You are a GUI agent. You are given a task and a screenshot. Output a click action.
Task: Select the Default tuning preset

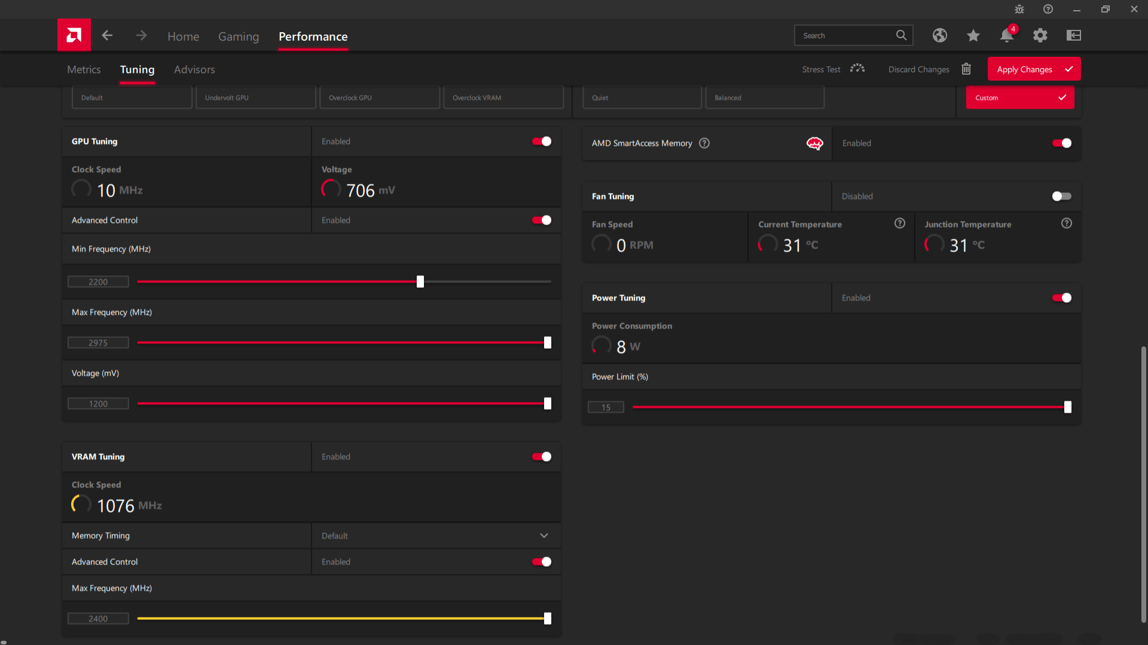pos(132,97)
